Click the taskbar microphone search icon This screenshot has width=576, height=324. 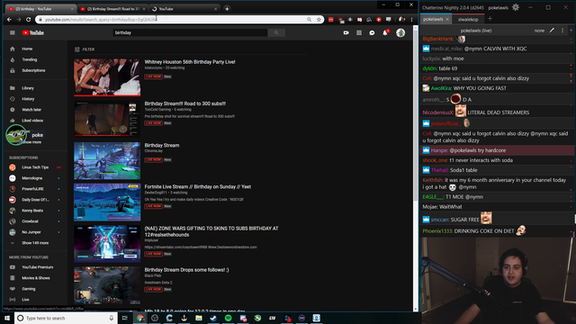tap(112, 318)
